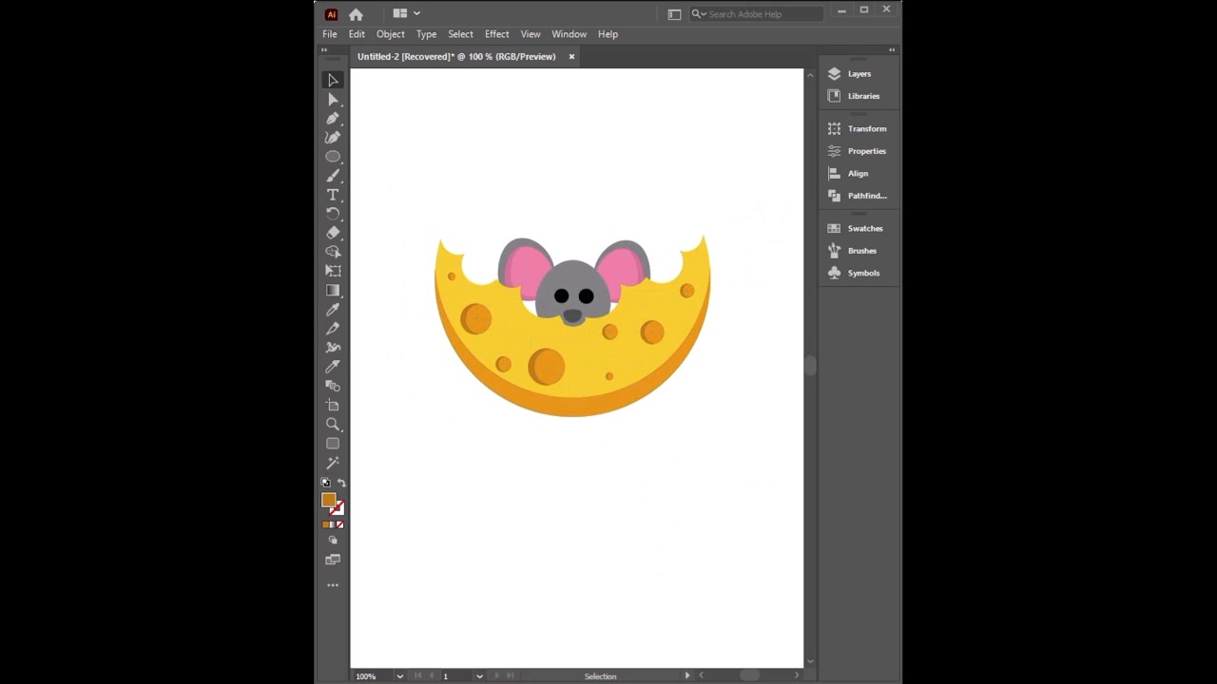The width and height of the screenshot is (1217, 684).
Task: Select the Shape Builder tool
Action: pyautogui.click(x=333, y=252)
